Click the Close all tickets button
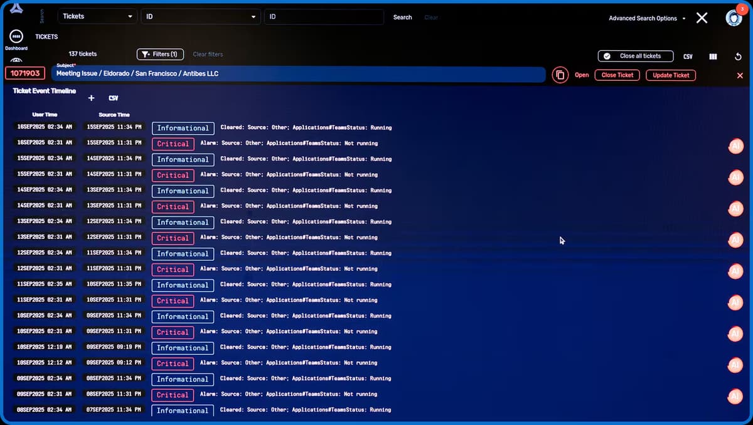 pos(635,56)
